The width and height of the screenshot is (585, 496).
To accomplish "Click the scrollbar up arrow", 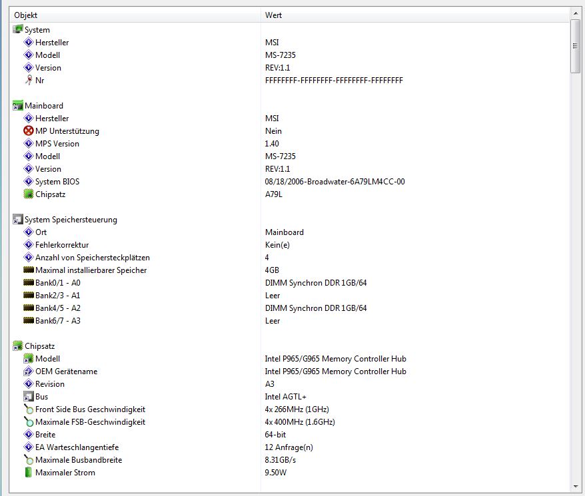I will tap(575, 14).
